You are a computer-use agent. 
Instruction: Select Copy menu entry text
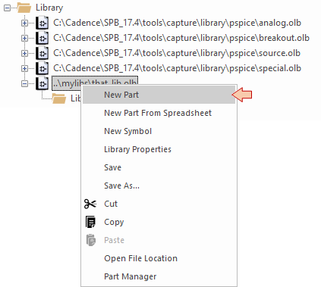114,222
